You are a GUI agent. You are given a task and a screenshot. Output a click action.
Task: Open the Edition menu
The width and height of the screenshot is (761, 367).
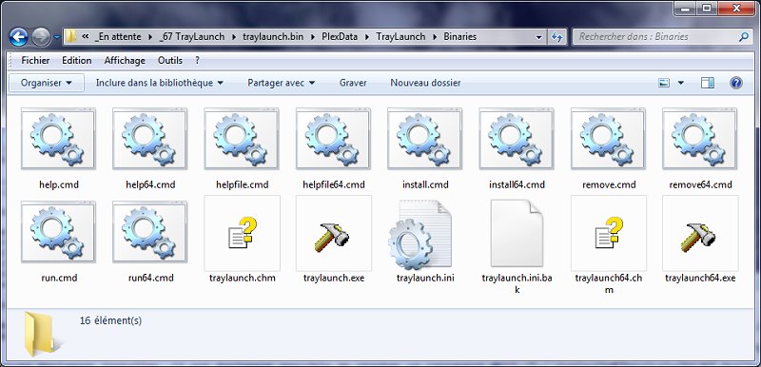[x=77, y=61]
